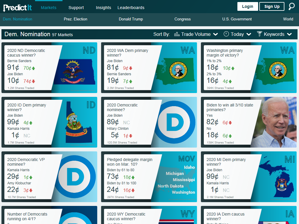This screenshot has width=299, height=224.
Task: Click the 97 Markets count text
Action: (62, 35)
